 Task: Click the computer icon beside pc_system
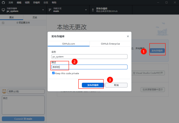(x=3, y=10)
